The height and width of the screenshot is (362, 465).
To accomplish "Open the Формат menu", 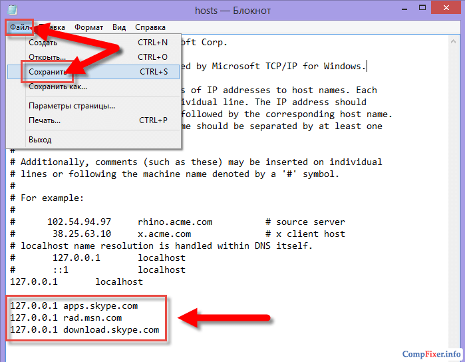I will point(88,27).
